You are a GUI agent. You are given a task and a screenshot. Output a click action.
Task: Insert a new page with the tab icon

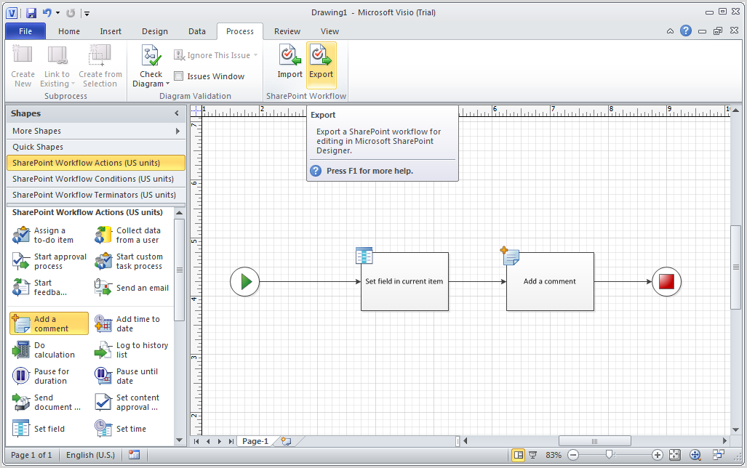click(x=286, y=441)
